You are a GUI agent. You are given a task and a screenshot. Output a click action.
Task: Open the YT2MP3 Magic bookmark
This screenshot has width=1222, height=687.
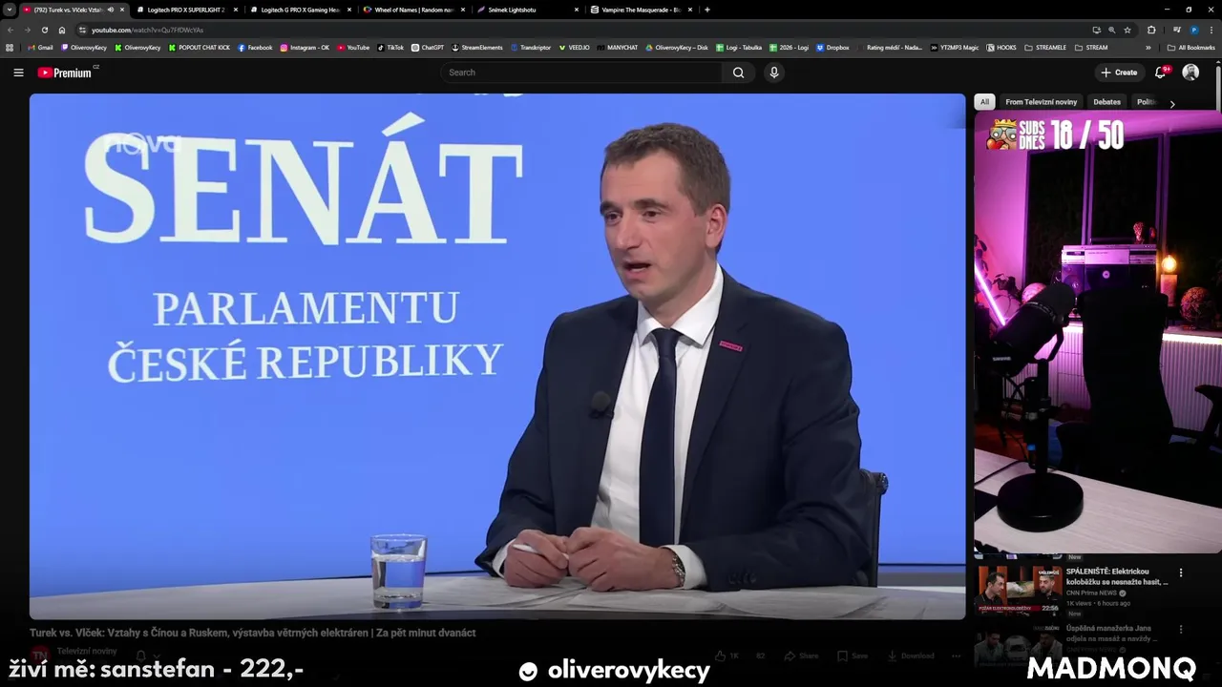tap(955, 48)
